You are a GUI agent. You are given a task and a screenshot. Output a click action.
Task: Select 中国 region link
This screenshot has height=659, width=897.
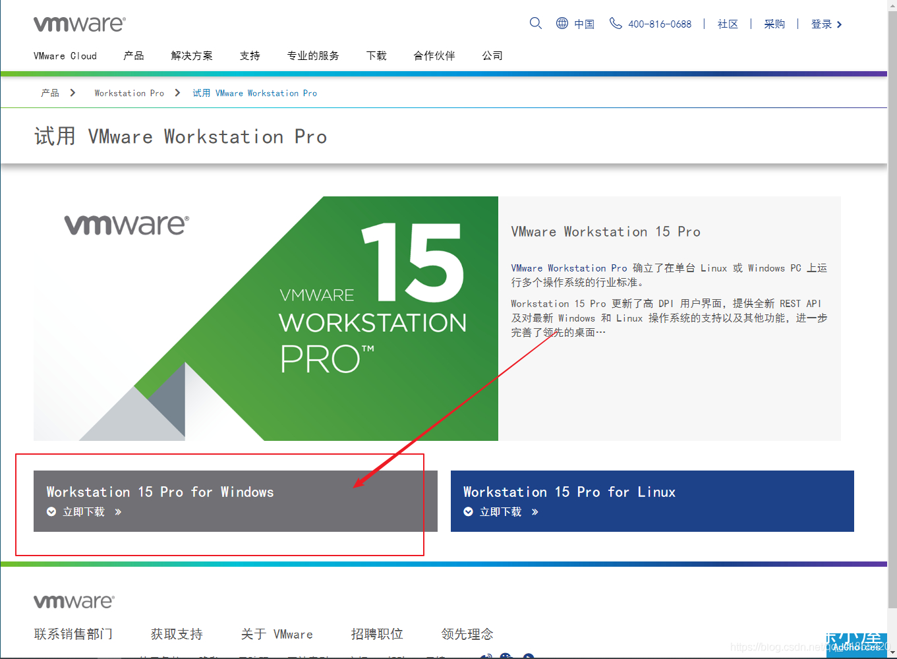pyautogui.click(x=584, y=24)
